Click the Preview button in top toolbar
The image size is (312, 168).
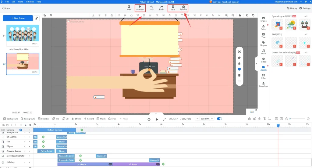(140, 8)
